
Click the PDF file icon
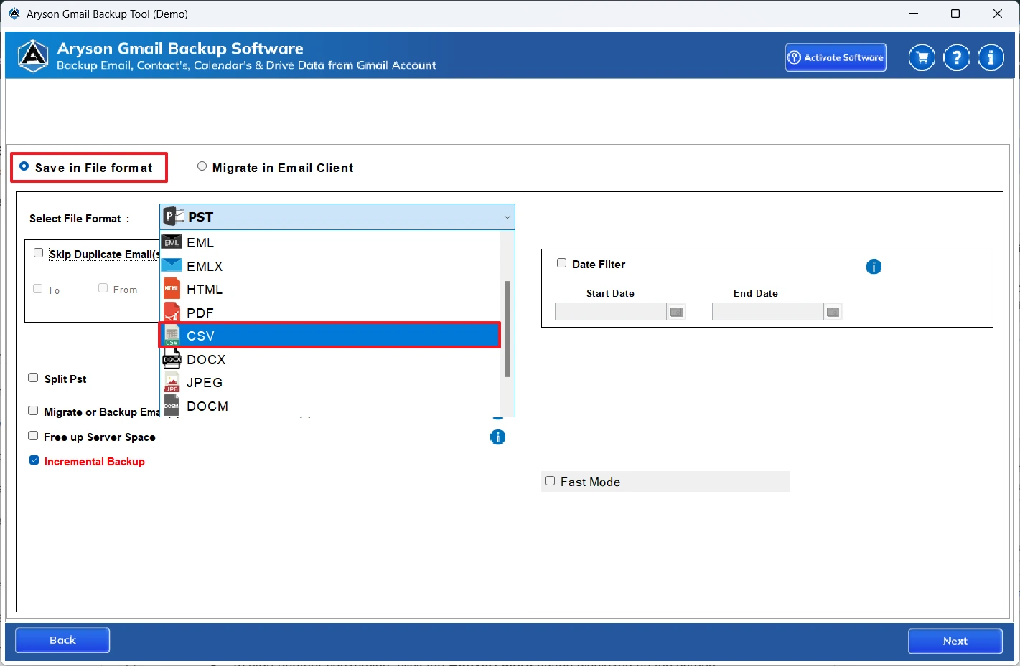pos(172,313)
